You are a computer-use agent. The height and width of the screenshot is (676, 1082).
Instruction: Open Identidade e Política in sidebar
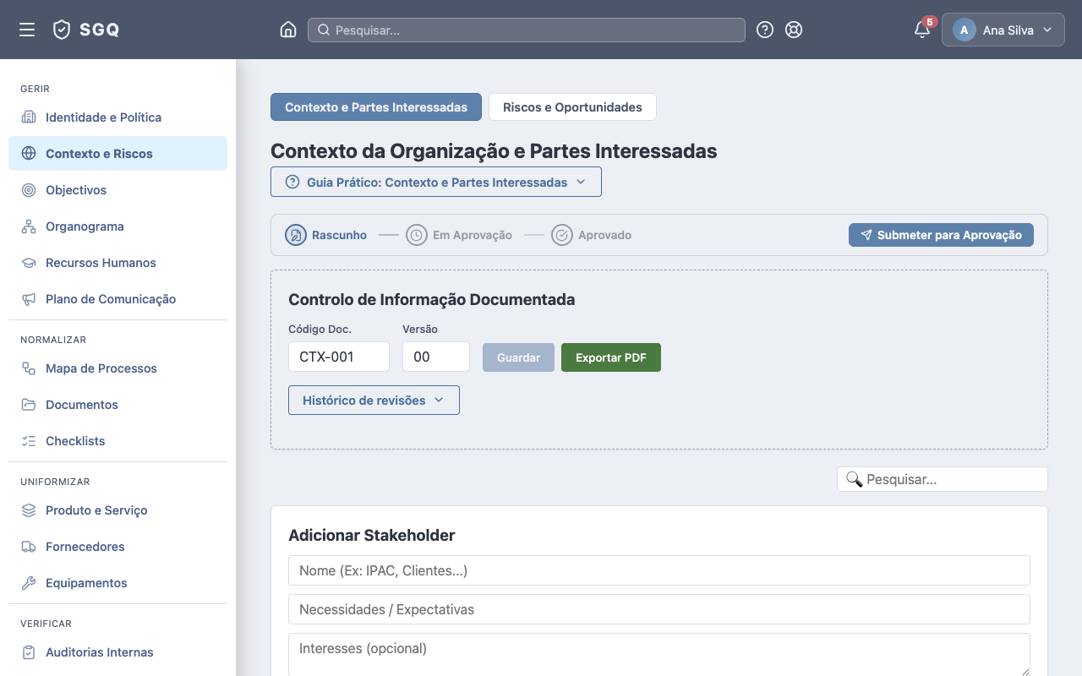point(117,117)
